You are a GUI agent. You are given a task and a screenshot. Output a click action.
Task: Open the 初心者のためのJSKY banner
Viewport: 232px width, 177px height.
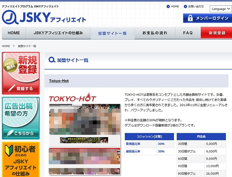(21, 160)
